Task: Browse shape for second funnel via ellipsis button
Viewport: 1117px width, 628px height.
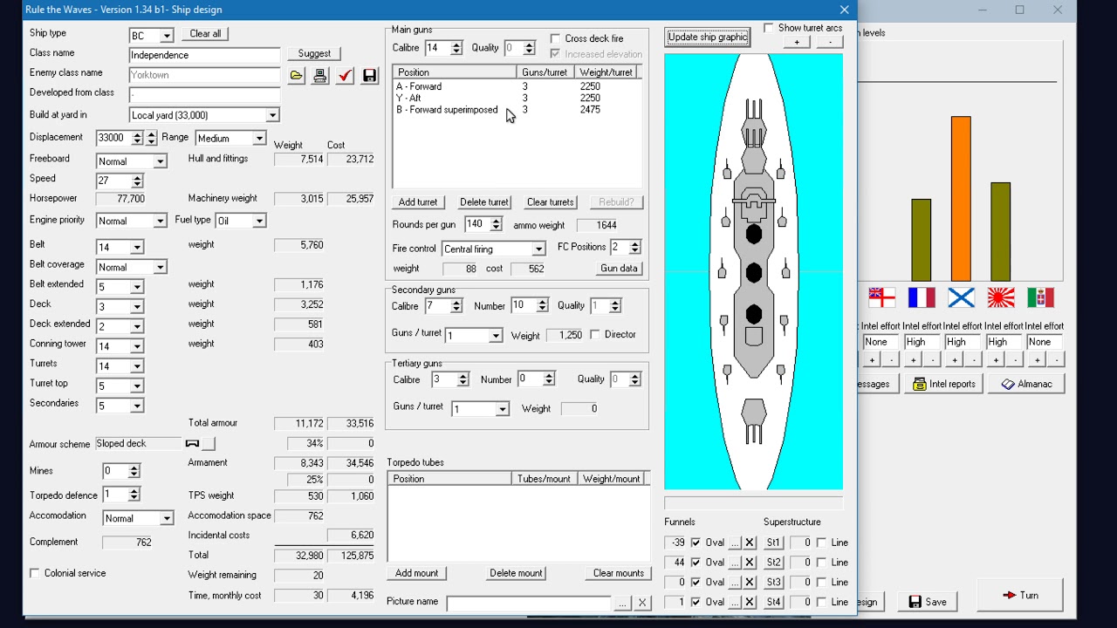Action: click(735, 563)
